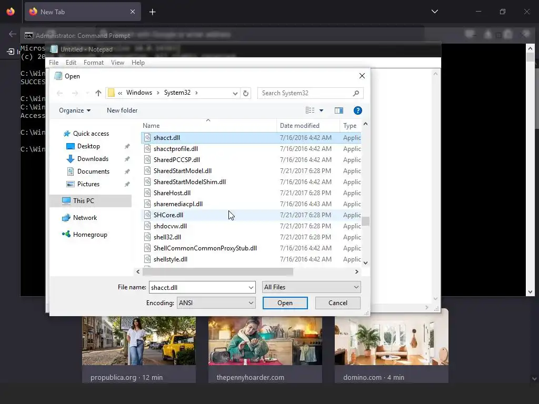Image resolution: width=539 pixels, height=404 pixels.
Task: Open Notepad File menu
Action: (x=54, y=63)
